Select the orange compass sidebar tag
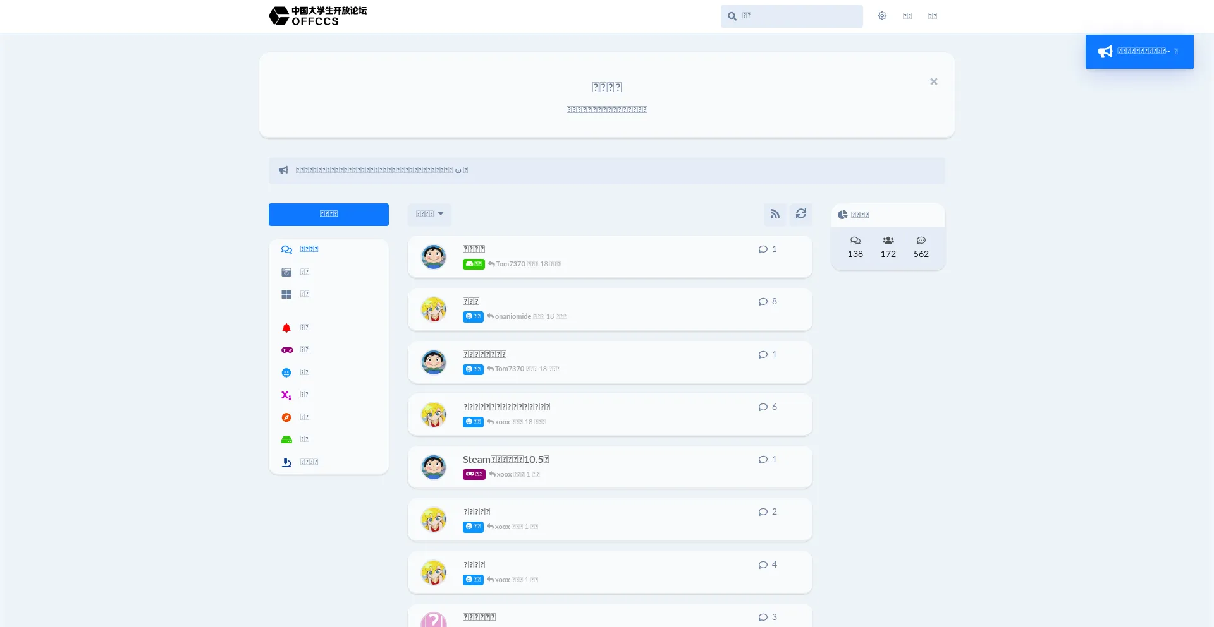 295,417
